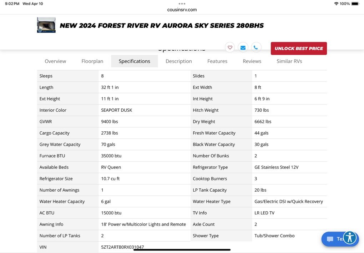
Task: Show the Features tab
Action: coord(217,61)
